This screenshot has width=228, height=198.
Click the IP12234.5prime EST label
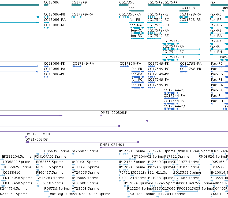pos(132,151)
